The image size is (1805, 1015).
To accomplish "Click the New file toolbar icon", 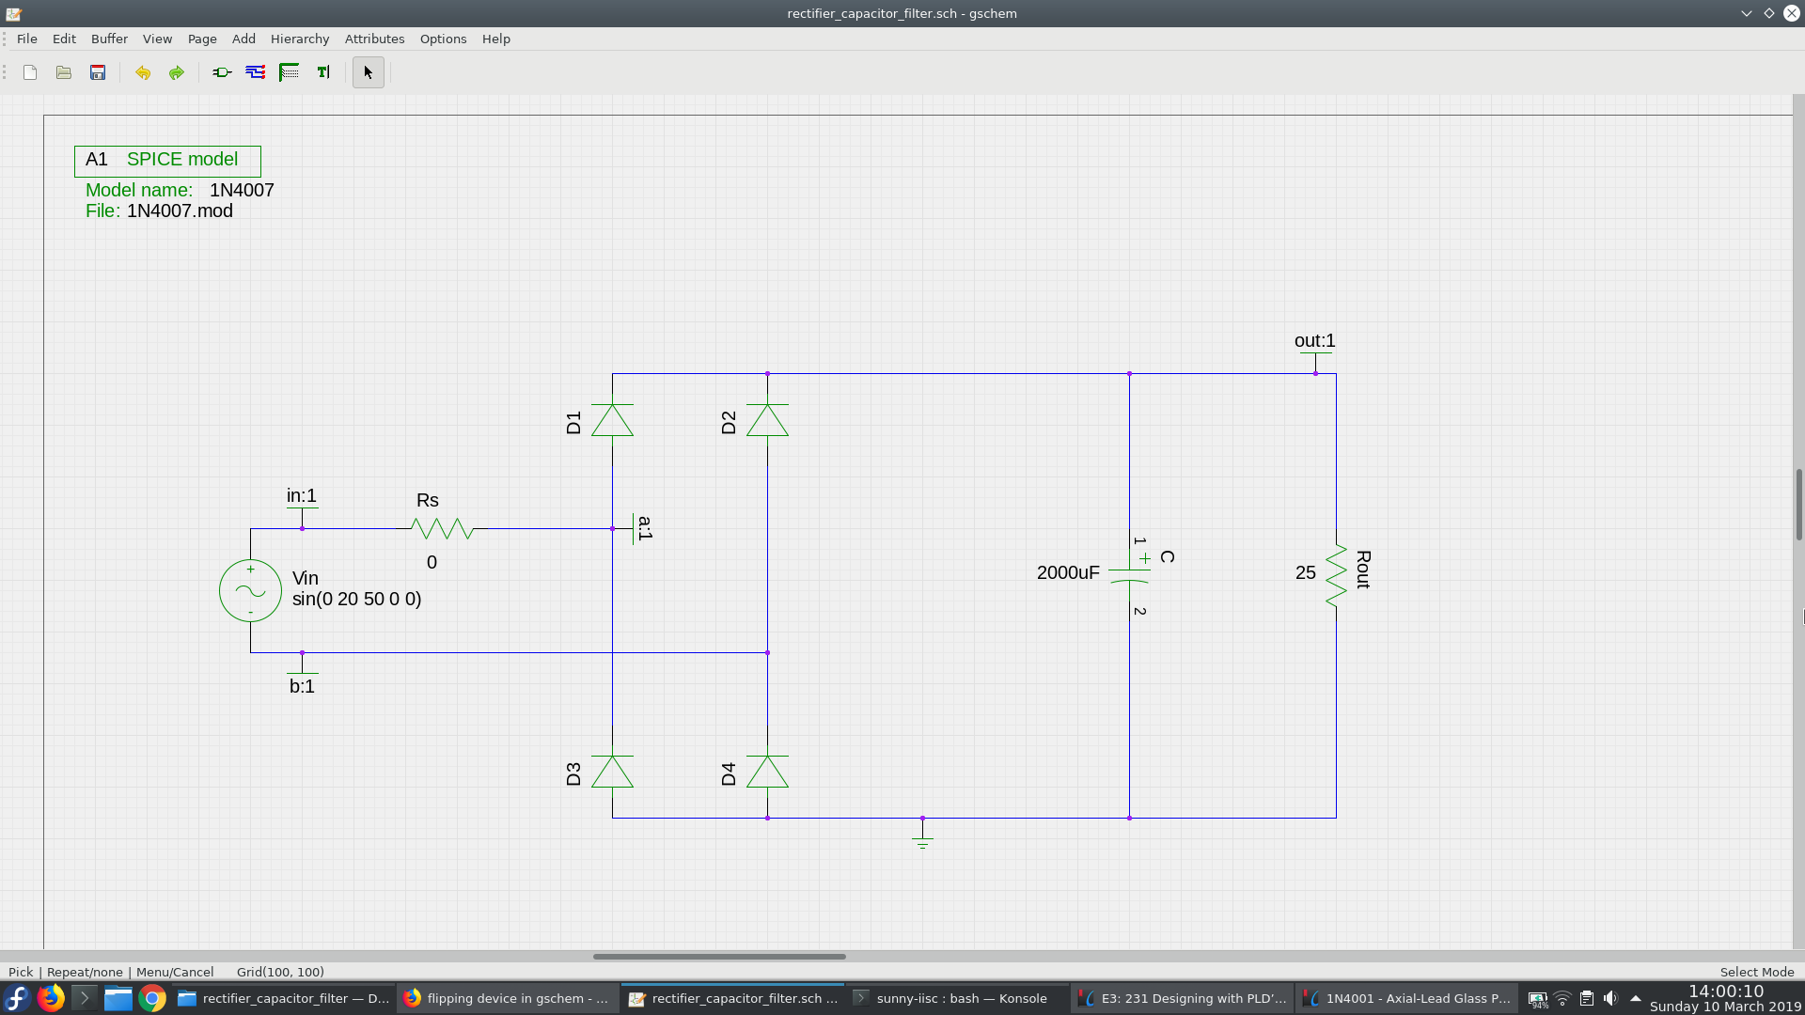I will tap(30, 72).
